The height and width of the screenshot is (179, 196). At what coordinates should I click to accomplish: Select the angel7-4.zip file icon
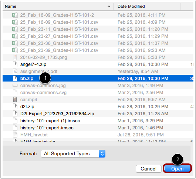pos(15,64)
